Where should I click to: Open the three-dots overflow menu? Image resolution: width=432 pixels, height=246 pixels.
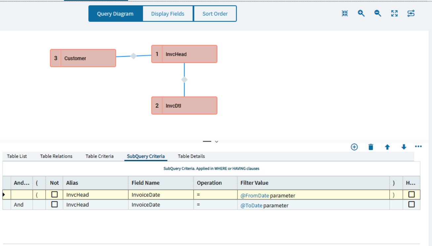[x=418, y=146]
